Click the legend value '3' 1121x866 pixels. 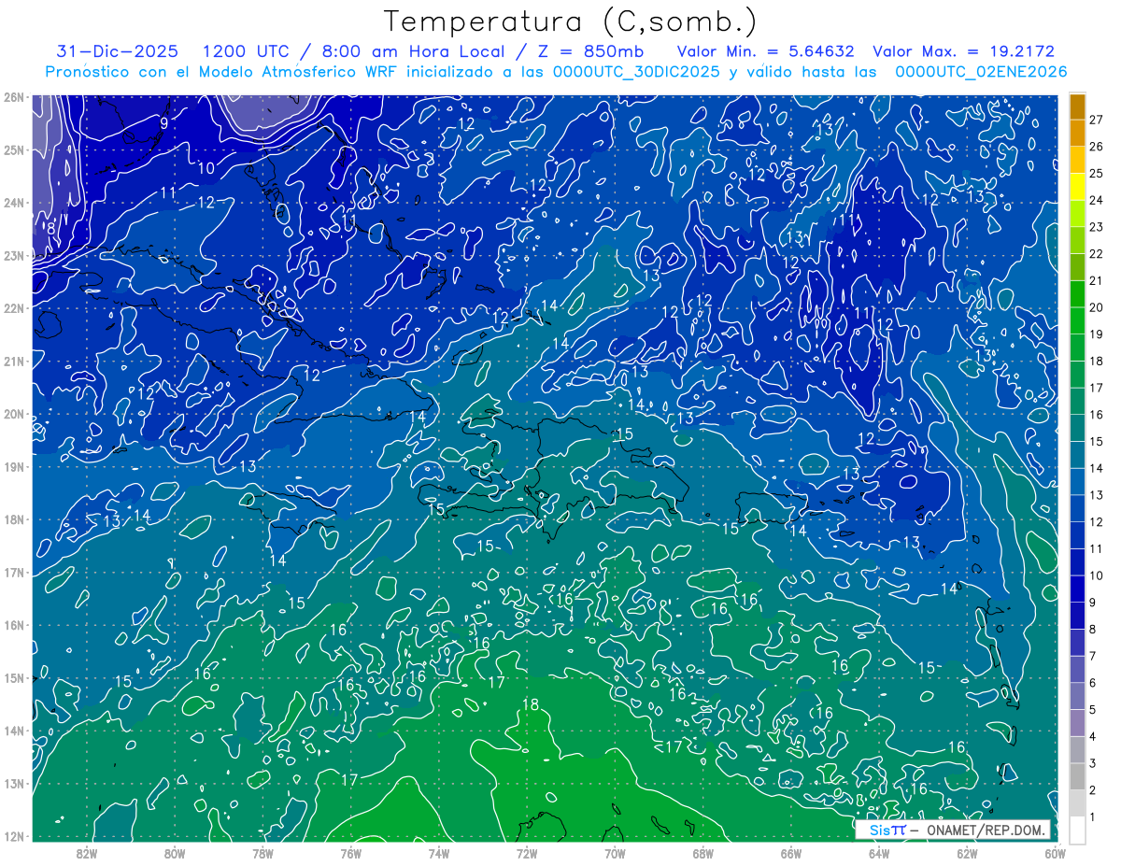pos(1092,763)
